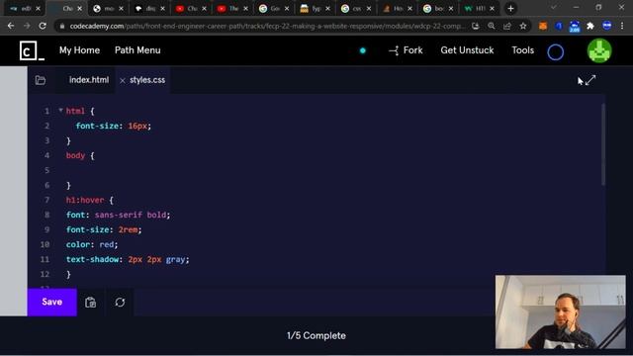This screenshot has width=633, height=356.
Task: Switch to index.html file tab
Action: click(x=89, y=80)
